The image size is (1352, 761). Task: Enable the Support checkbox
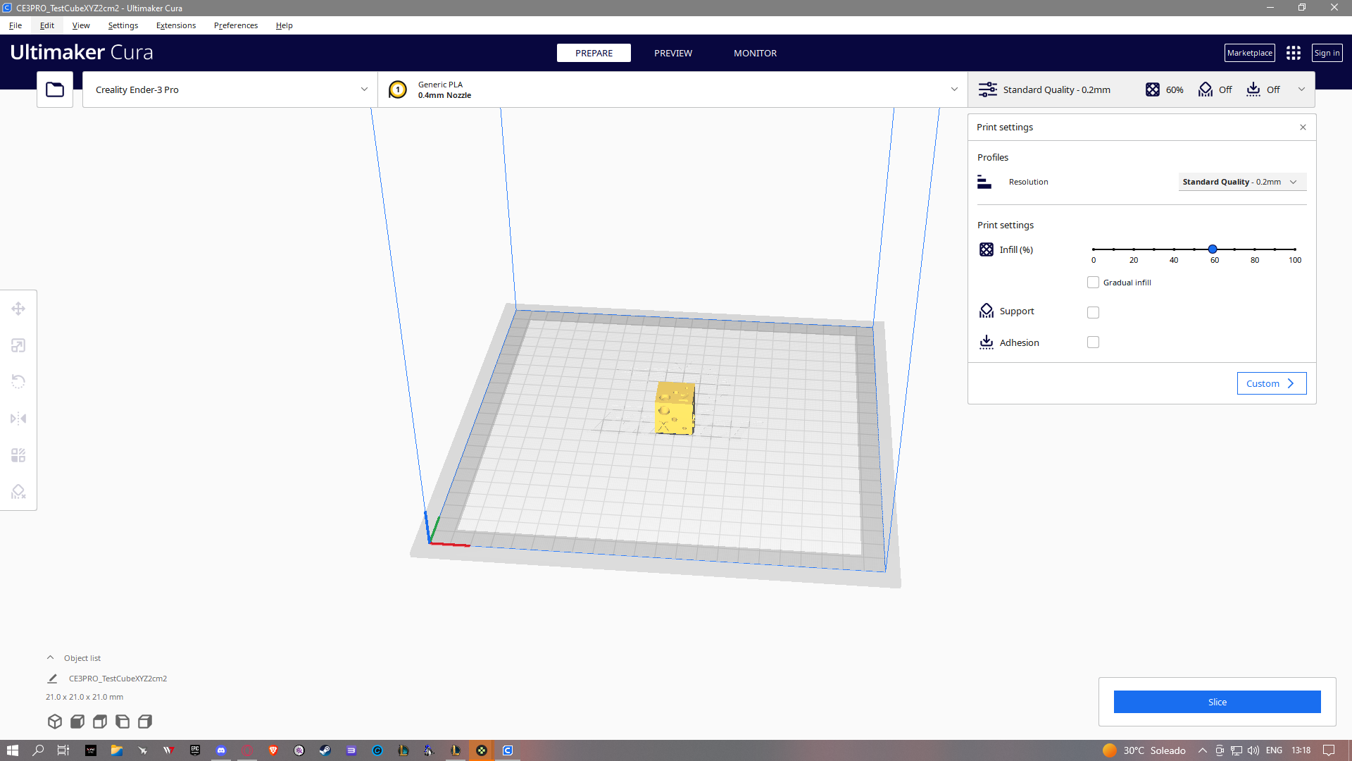click(x=1093, y=312)
